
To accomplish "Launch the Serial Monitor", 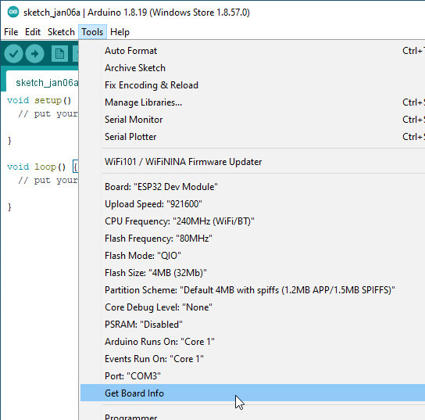I will pos(252,120).
